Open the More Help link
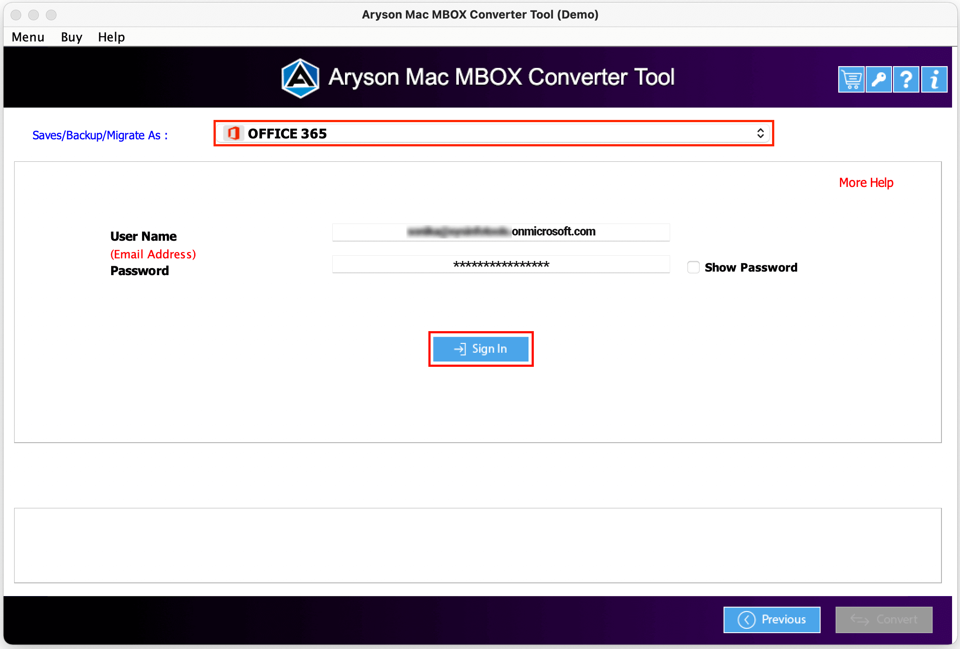The width and height of the screenshot is (960, 649). coord(866,183)
